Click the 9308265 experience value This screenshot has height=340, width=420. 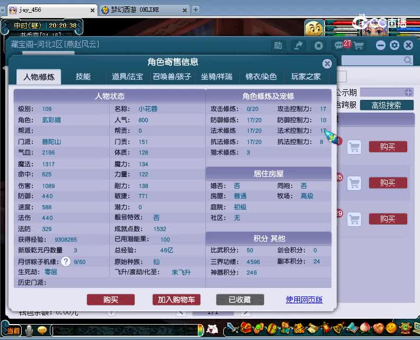click(66, 240)
